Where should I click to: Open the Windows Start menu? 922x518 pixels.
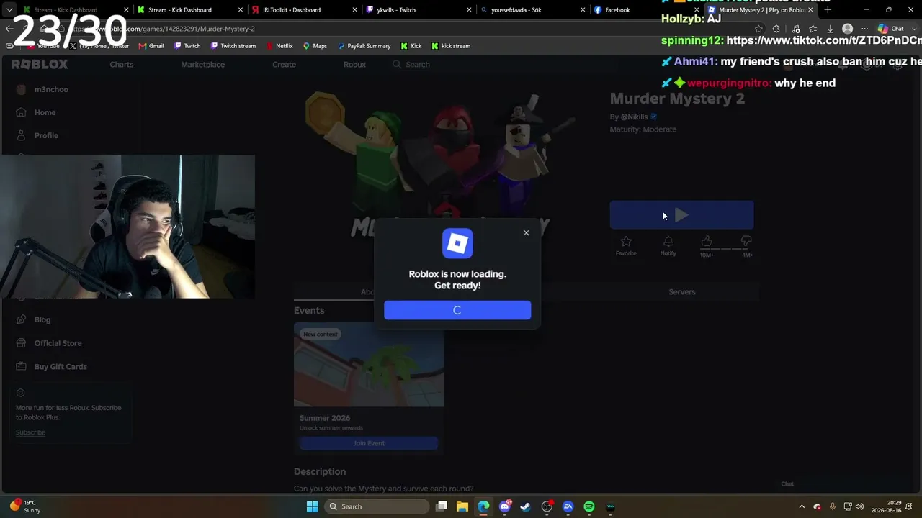point(312,506)
